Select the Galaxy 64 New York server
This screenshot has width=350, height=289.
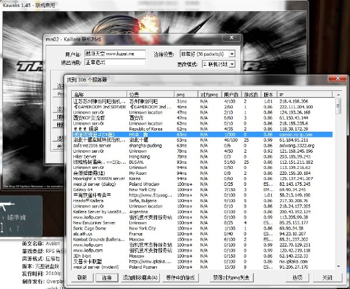tap(202, 189)
